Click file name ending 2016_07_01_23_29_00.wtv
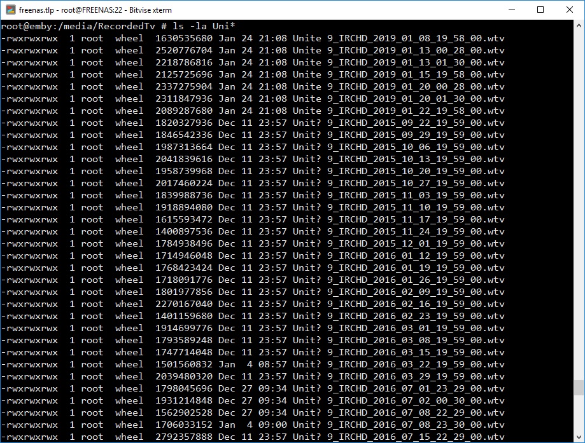 click(398, 388)
